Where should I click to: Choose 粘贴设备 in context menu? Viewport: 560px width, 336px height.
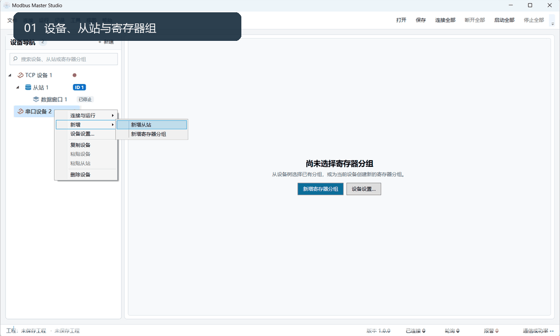pyautogui.click(x=86, y=154)
